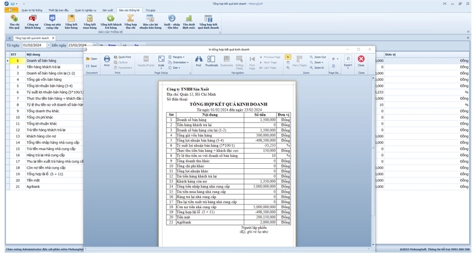Click Zoom In in the Zoom group

(319, 68)
